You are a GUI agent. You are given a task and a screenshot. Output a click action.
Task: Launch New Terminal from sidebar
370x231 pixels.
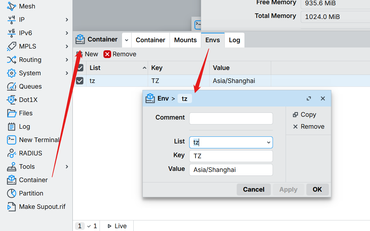12,140
